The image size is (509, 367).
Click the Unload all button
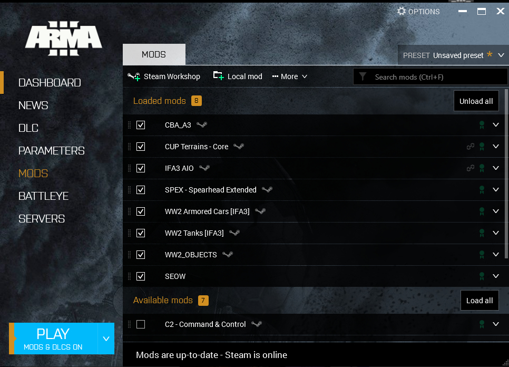coord(476,101)
